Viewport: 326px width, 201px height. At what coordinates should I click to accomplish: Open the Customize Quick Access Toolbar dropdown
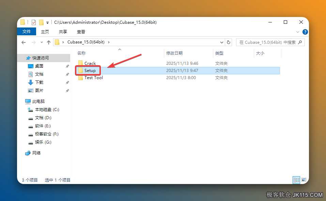47,22
